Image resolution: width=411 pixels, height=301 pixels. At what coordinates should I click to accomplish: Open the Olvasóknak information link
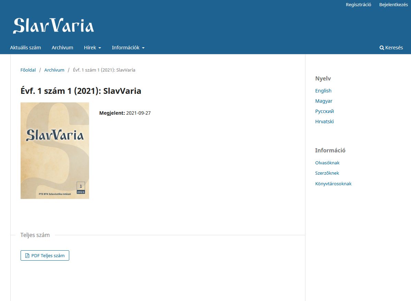[x=327, y=163]
